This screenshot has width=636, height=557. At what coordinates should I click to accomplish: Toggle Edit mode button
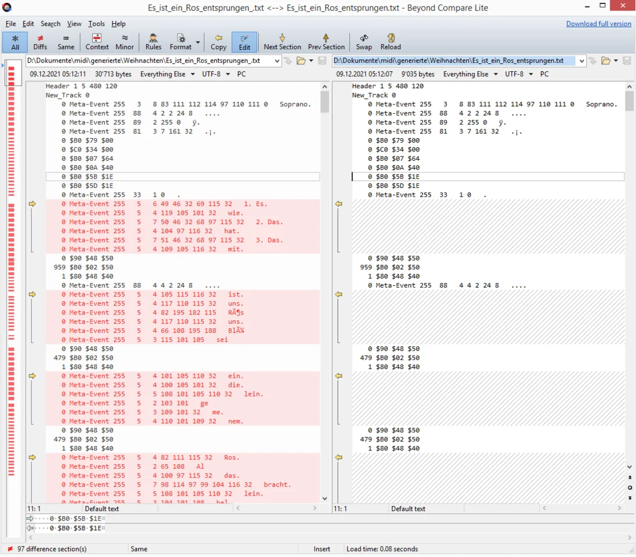(244, 42)
